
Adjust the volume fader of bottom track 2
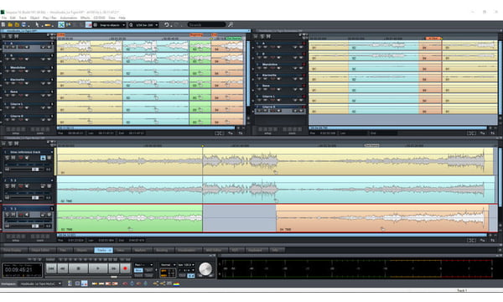click(35, 198)
